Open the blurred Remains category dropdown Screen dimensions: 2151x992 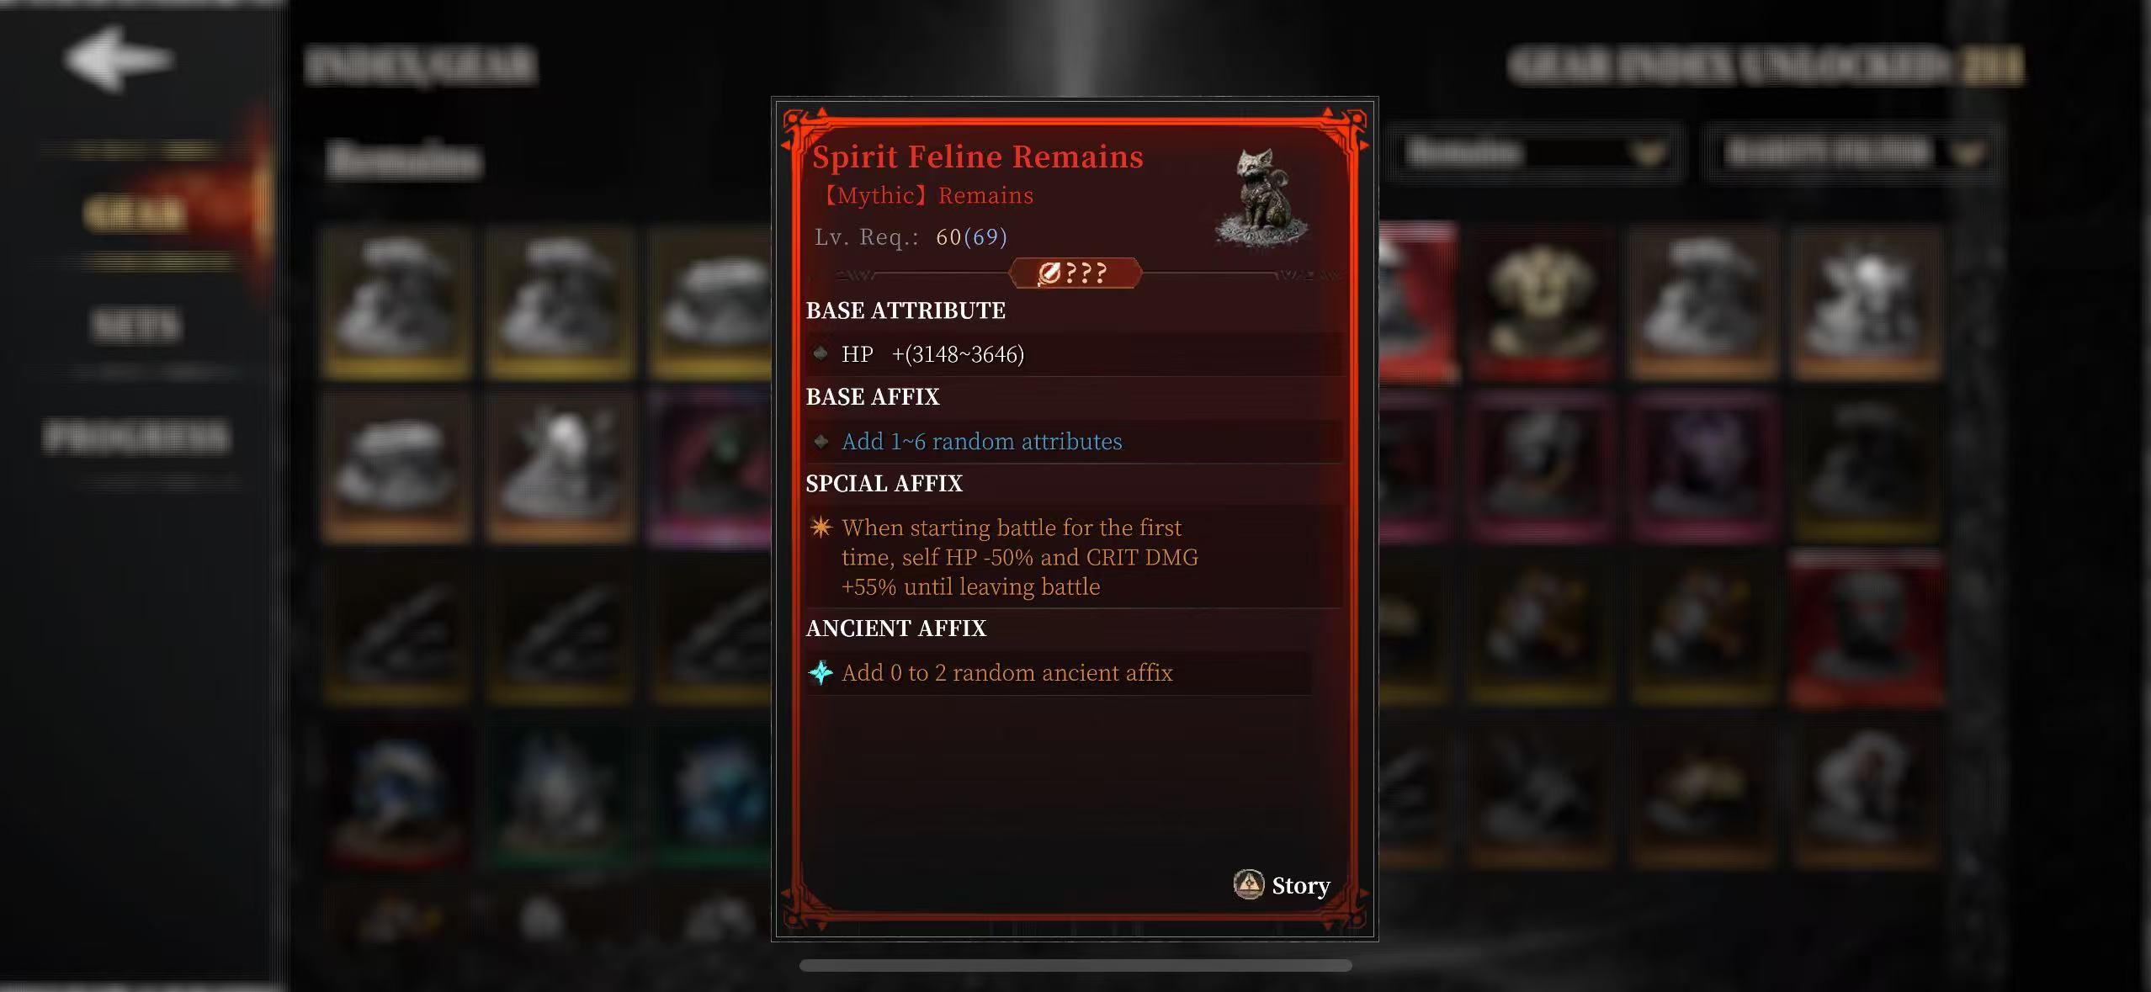(x=1532, y=153)
